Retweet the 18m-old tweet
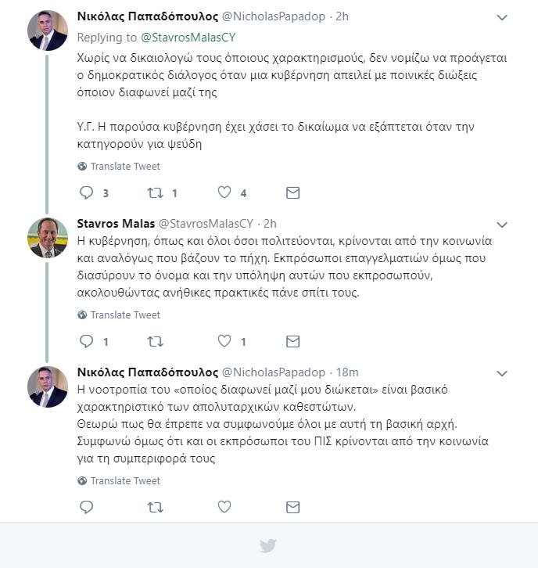Screen dimensions: 538x568 point(156,507)
